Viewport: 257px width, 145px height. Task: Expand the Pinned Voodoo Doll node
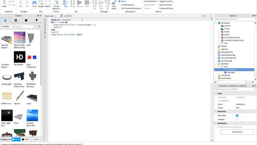(x=218, y=37)
